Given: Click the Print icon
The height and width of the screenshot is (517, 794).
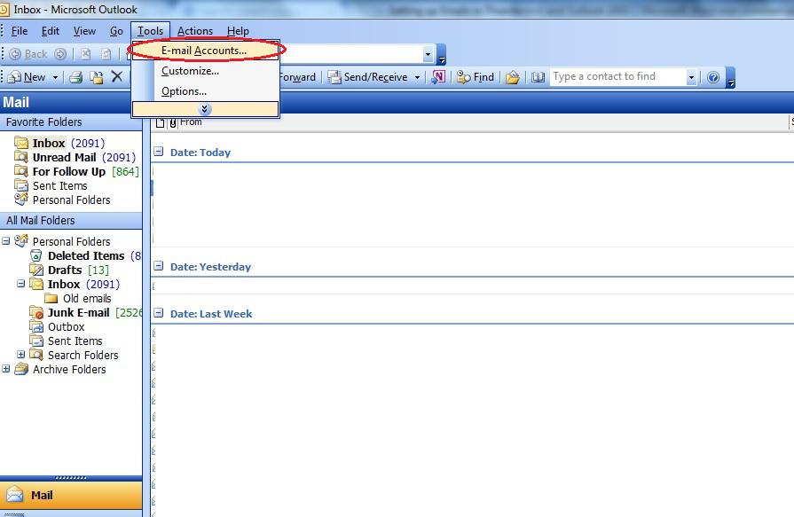Looking at the screenshot, I should tap(76, 77).
